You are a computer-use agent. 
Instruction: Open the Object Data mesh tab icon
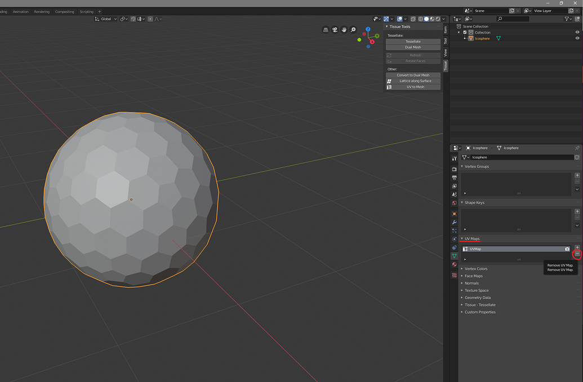coord(455,256)
